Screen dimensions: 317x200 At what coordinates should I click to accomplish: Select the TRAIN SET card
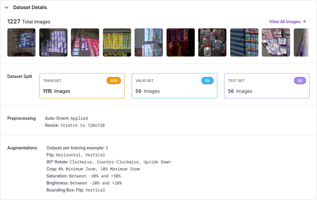tap(82, 86)
